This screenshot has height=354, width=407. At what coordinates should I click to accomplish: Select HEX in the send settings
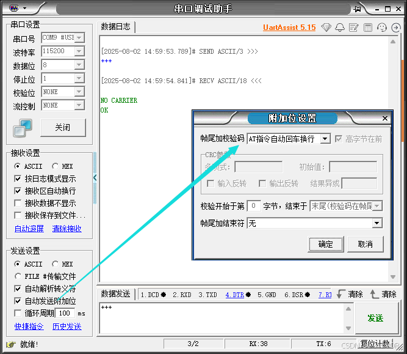(x=63, y=264)
